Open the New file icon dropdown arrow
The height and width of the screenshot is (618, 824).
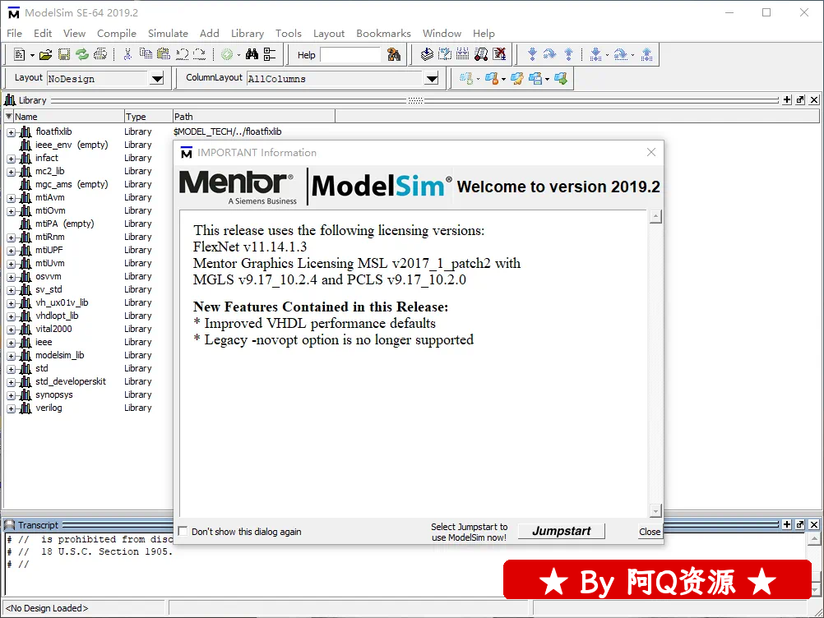pos(32,55)
